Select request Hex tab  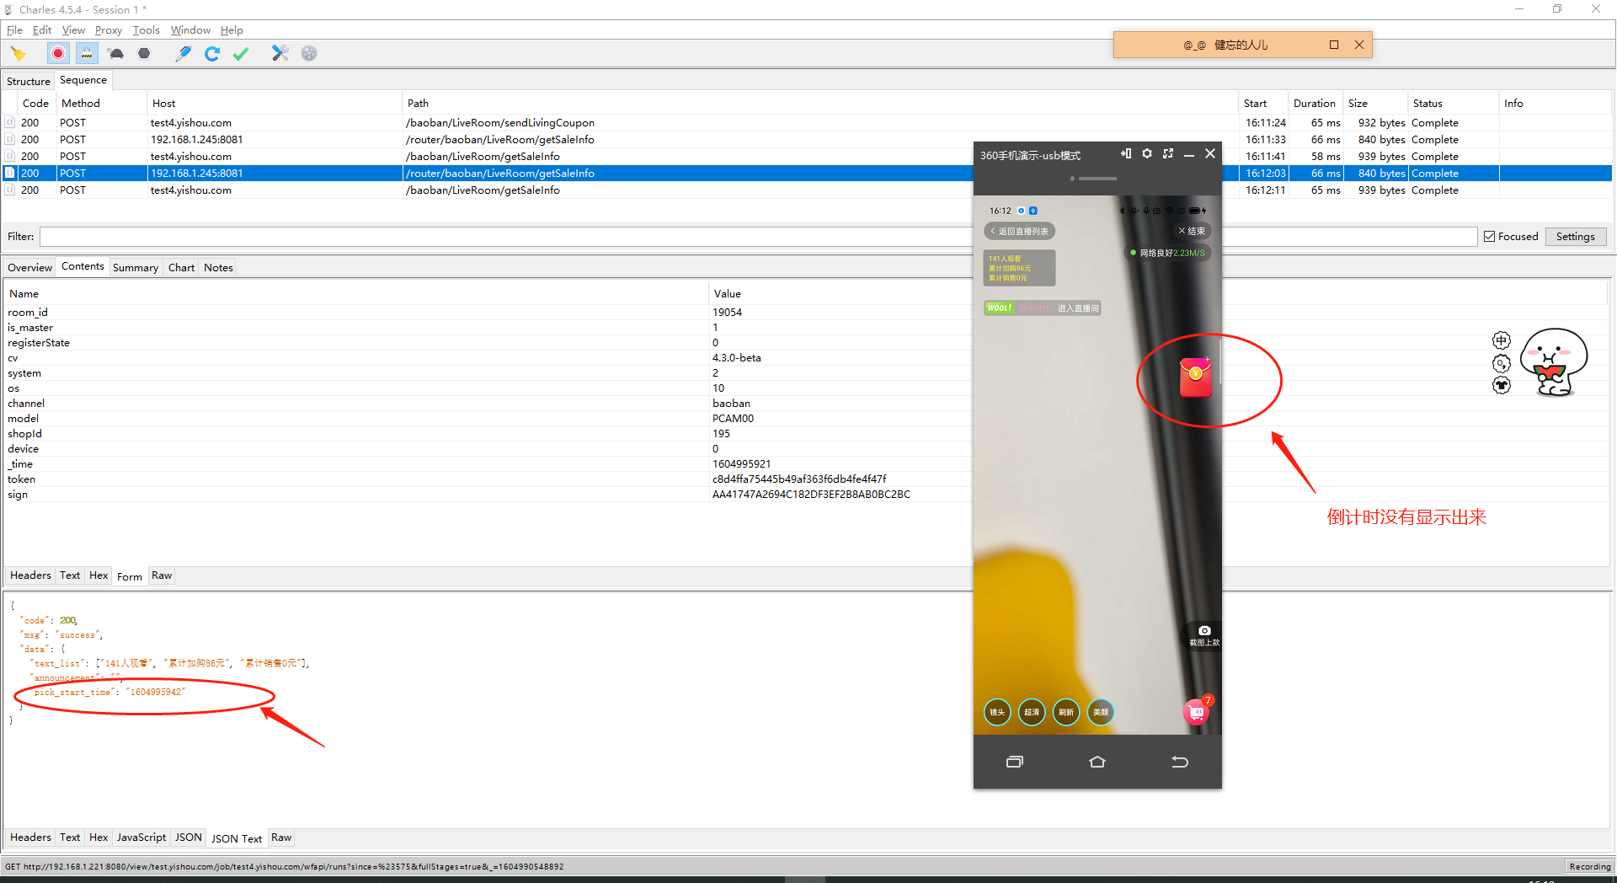[99, 575]
